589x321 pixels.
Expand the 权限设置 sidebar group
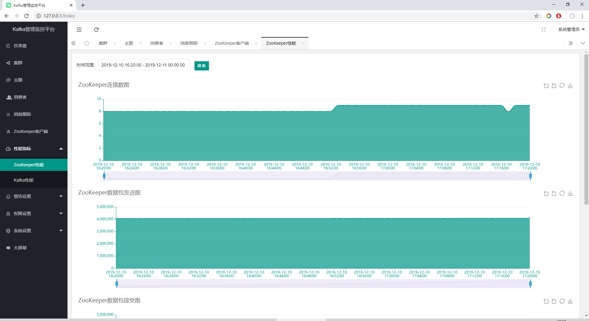tap(34, 213)
